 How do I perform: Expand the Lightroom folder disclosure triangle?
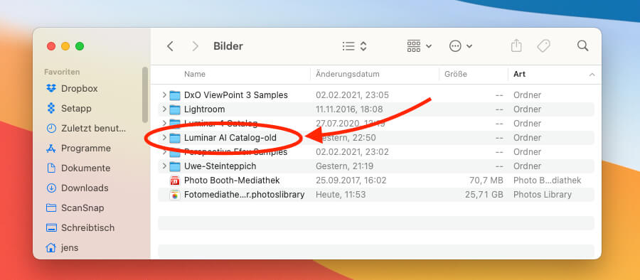pyautogui.click(x=164, y=109)
